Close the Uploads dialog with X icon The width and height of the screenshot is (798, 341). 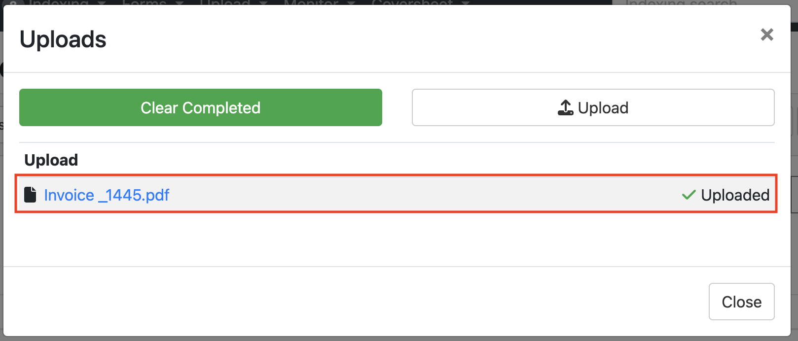coord(766,34)
